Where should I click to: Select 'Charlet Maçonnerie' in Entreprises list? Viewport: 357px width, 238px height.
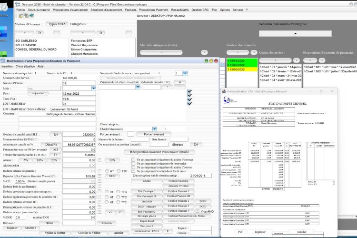click(x=84, y=45)
